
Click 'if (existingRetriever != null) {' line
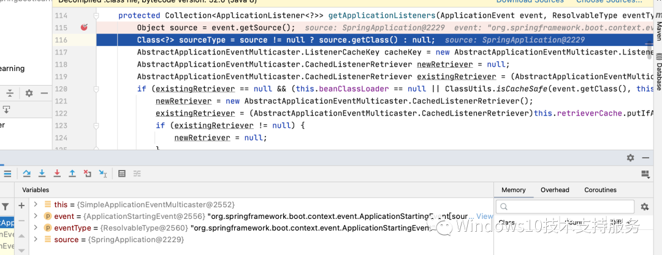coord(230,125)
